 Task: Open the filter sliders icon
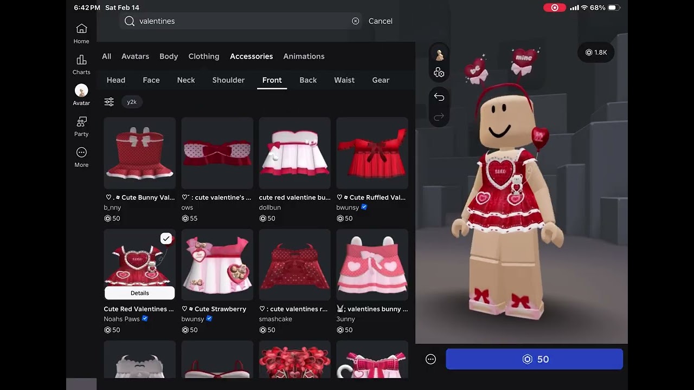click(109, 102)
